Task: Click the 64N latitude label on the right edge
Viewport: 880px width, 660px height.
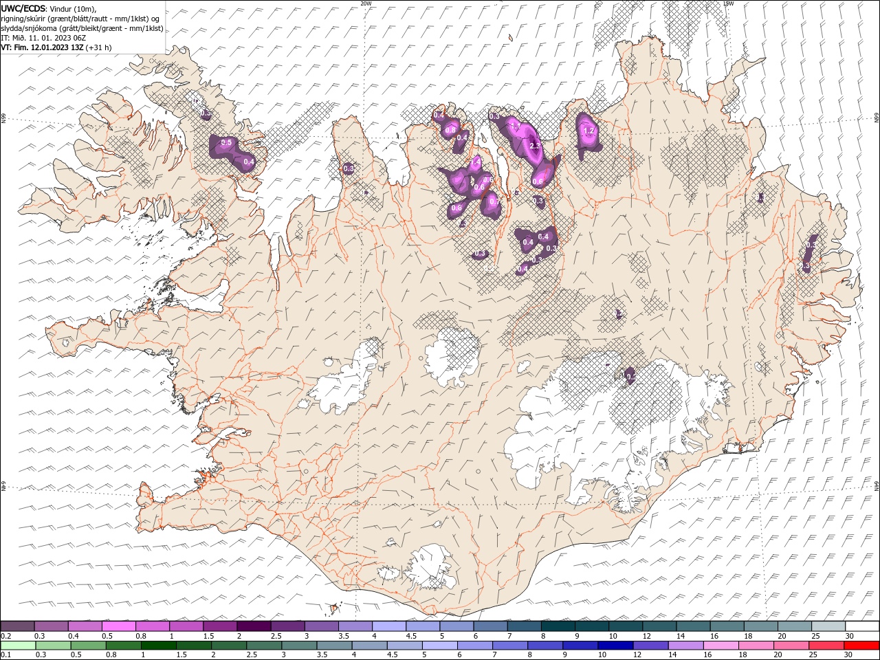Action: (877, 486)
